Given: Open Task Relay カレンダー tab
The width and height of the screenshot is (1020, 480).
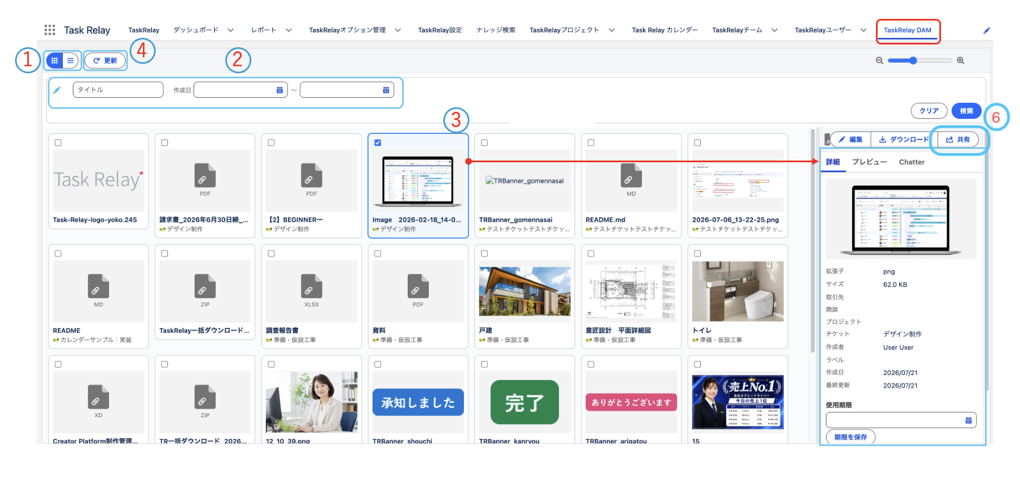Looking at the screenshot, I should coord(665,30).
